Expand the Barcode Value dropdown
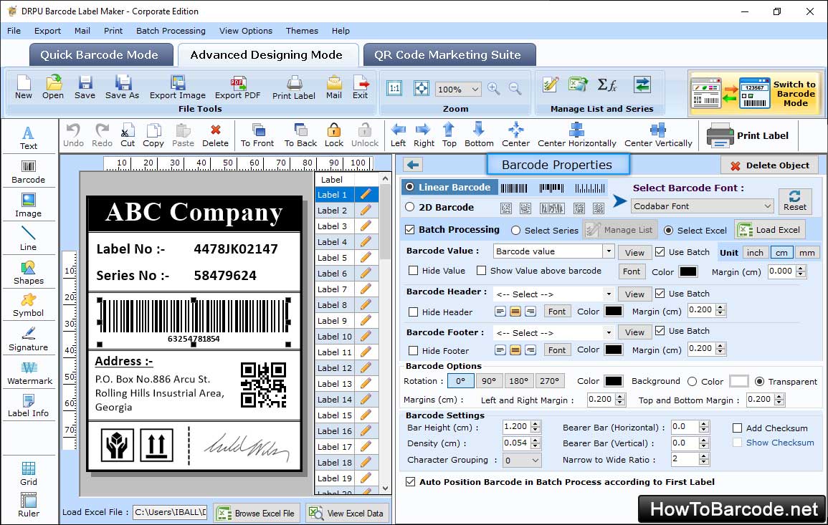 tap(609, 251)
